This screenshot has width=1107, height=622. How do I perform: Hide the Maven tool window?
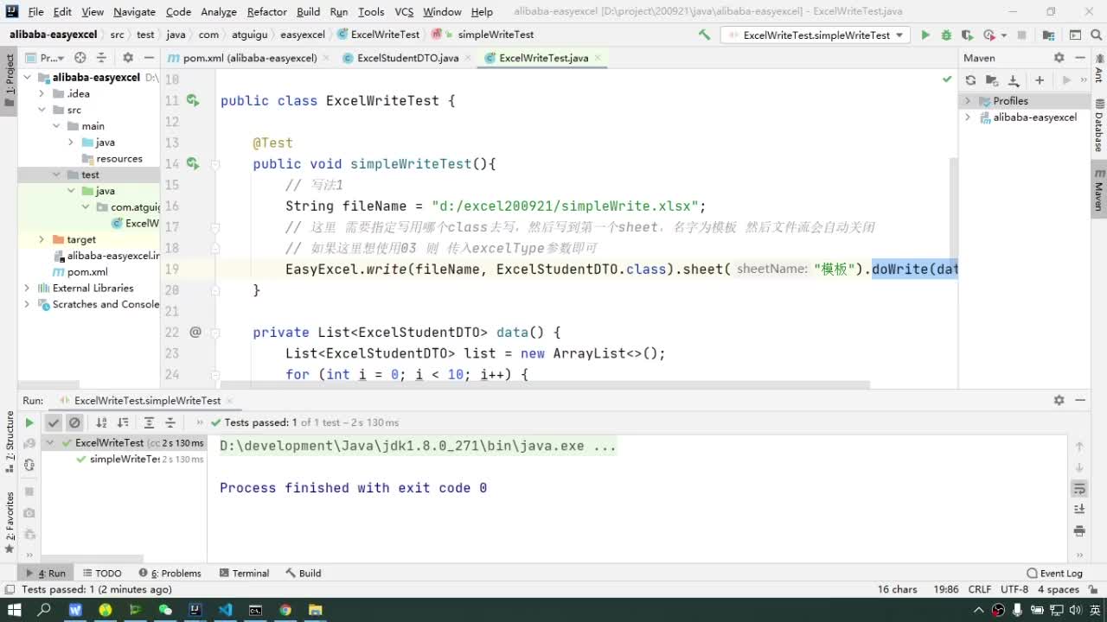(x=1080, y=58)
